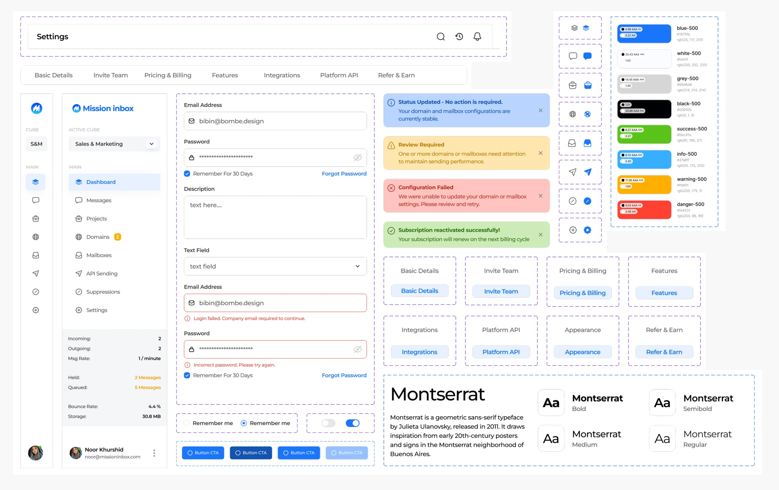
Task: Switch to the Pricing & Billing tab in top bar
Action: (168, 75)
